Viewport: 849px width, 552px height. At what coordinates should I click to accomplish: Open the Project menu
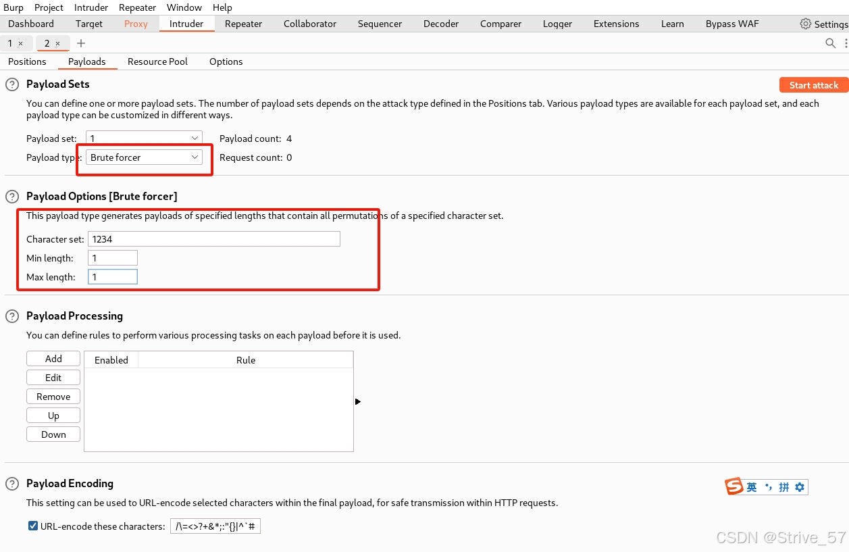[x=49, y=7]
